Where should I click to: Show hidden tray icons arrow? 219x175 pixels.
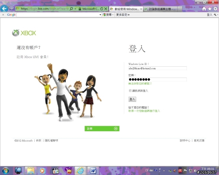[164, 171]
